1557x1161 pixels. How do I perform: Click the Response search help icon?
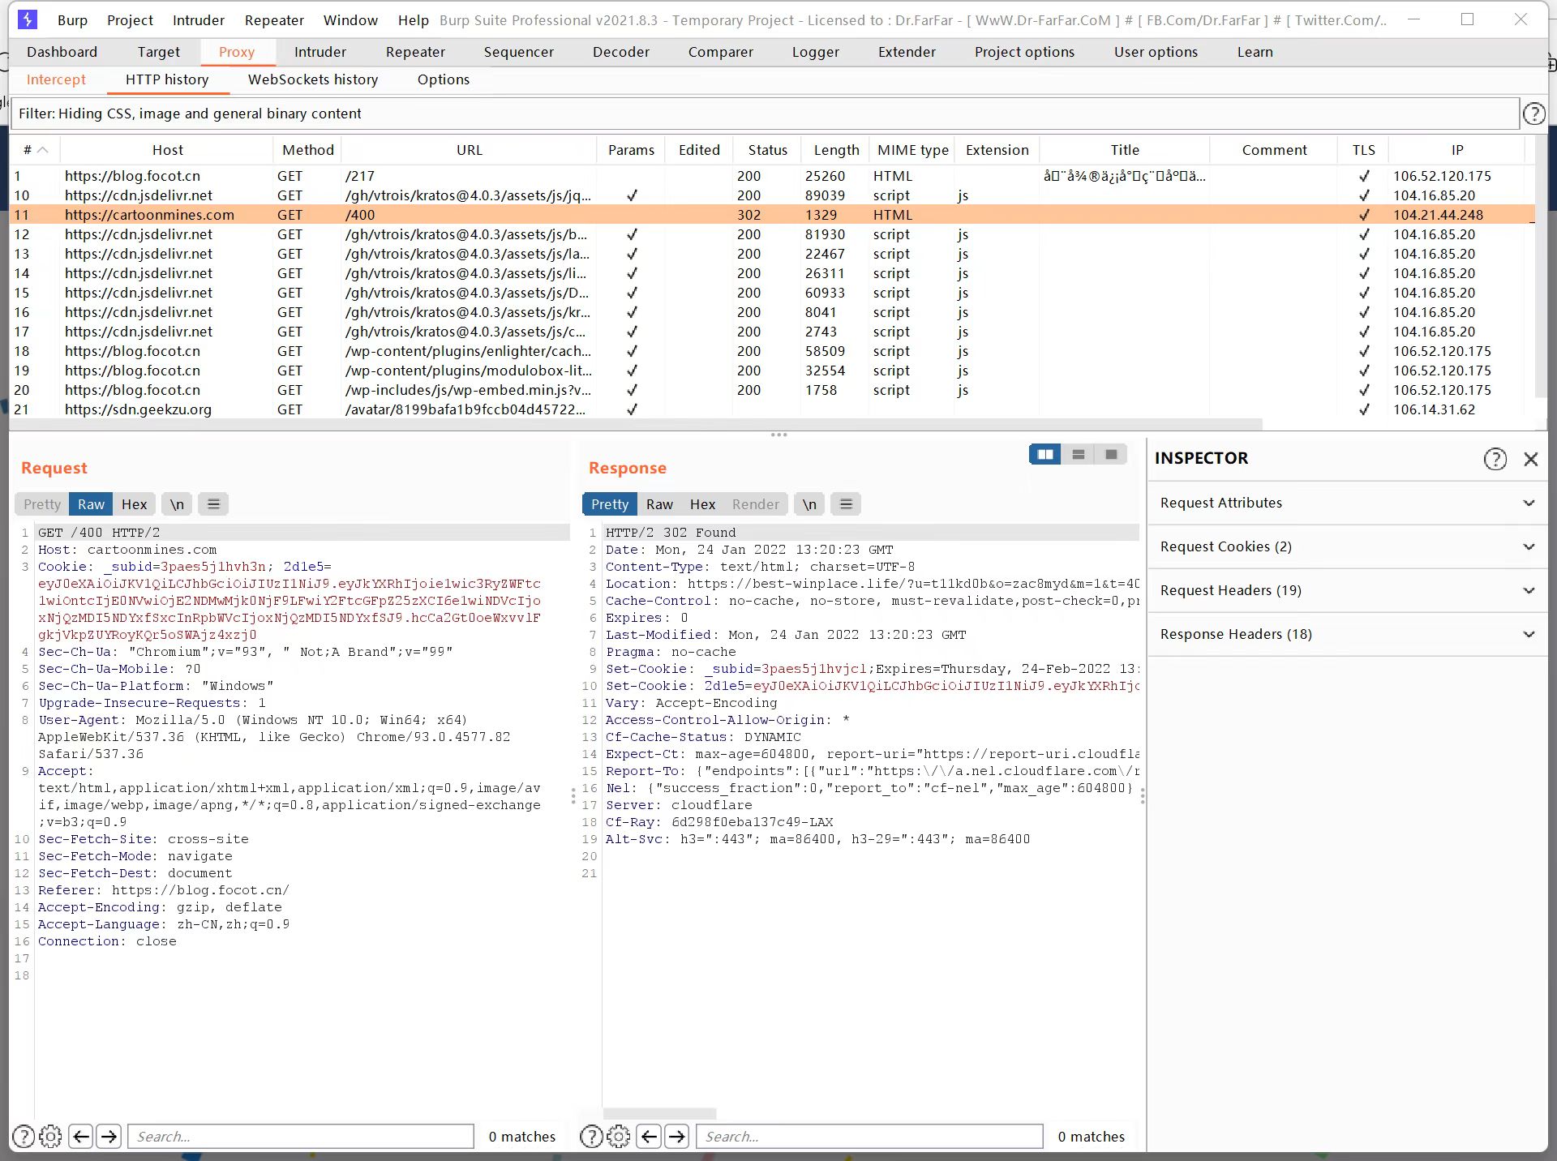coord(592,1137)
